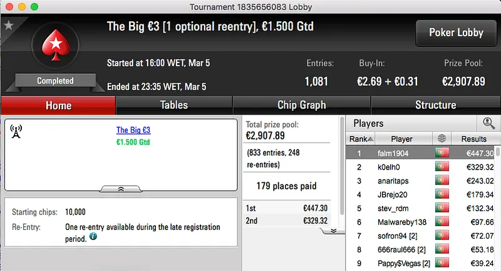
Task: Click falm1904's Portugal flag icon
Action: pos(443,153)
